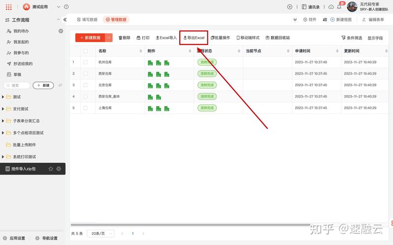Expand the 系统打印测试 folder
The height and width of the screenshot is (245, 393).
(3, 157)
